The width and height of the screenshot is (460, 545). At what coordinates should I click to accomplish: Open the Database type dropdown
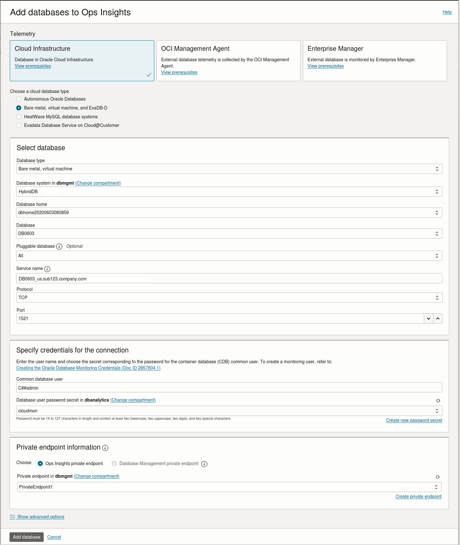(x=229, y=169)
